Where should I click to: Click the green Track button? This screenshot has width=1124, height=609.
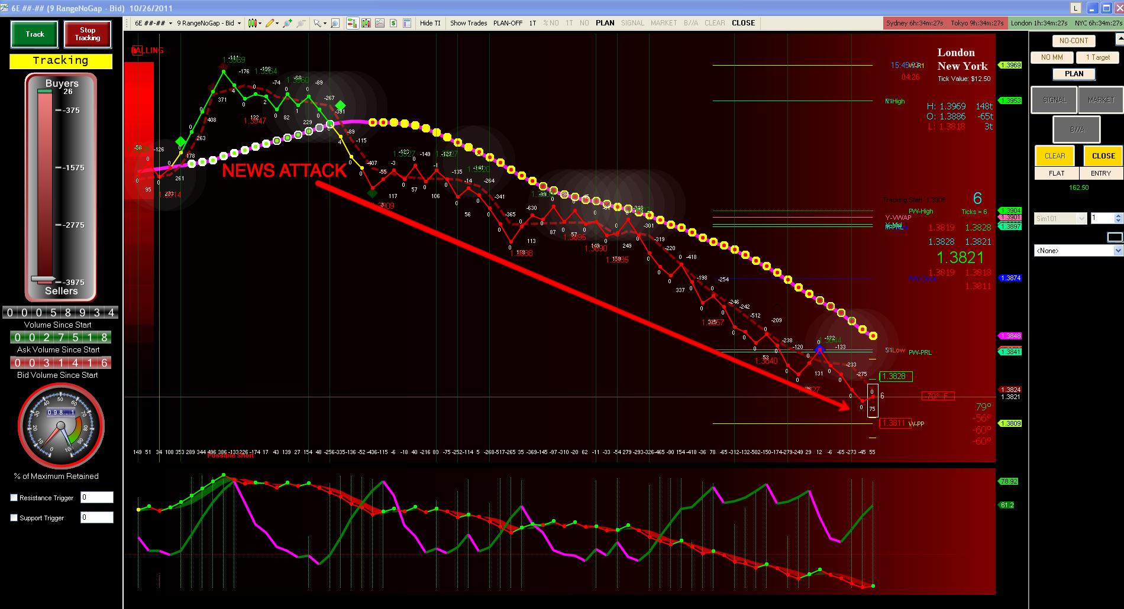pyautogui.click(x=34, y=34)
